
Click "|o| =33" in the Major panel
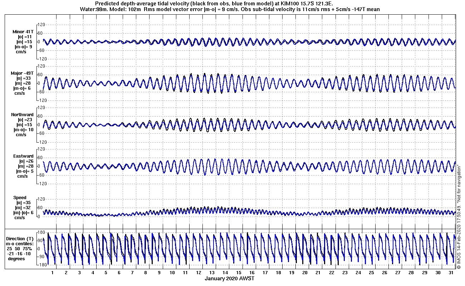click(24, 78)
